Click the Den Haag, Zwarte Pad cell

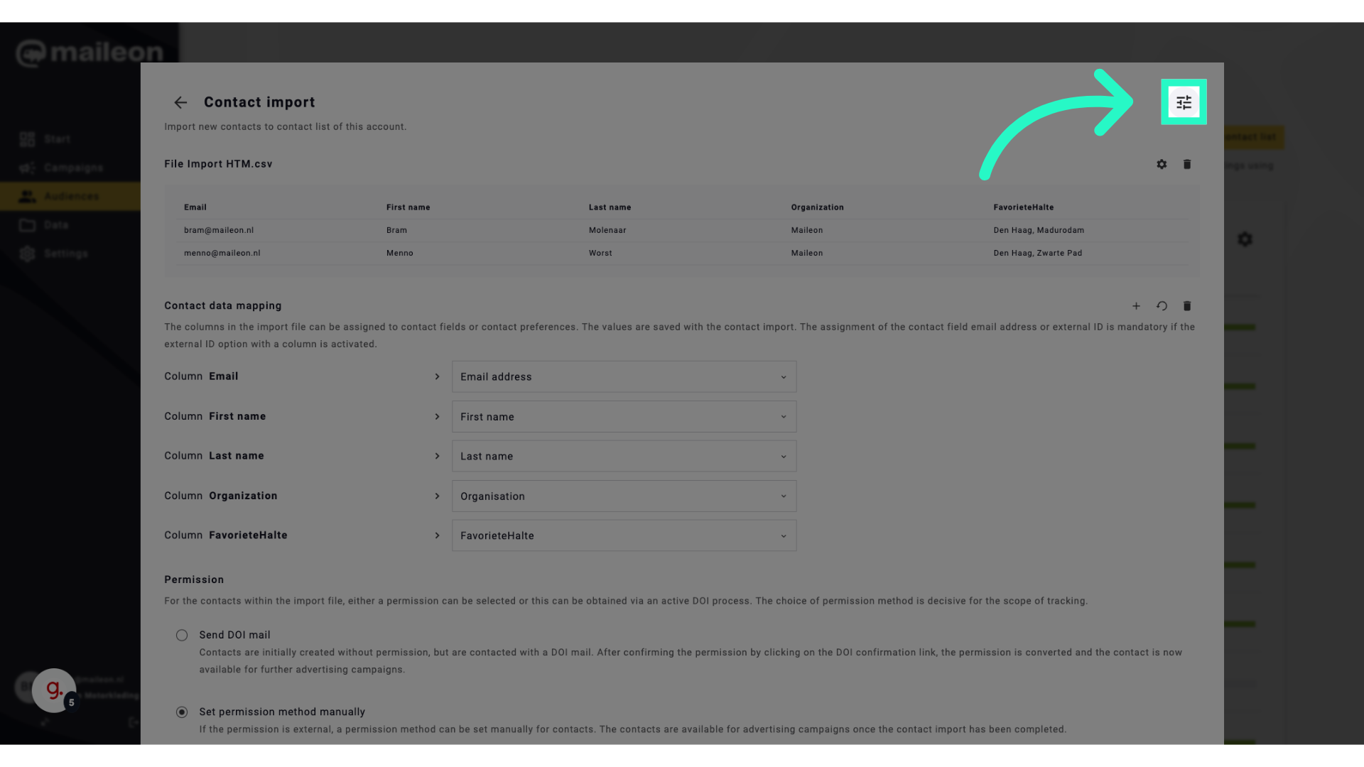pyautogui.click(x=1038, y=253)
